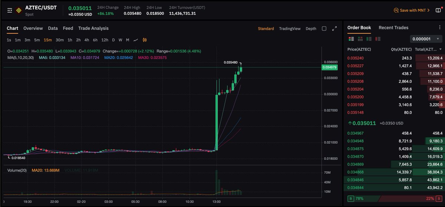The height and width of the screenshot is (207, 445).
Task: Open the hamburger menu beside AZTEC/USDT
Action: point(10,10)
